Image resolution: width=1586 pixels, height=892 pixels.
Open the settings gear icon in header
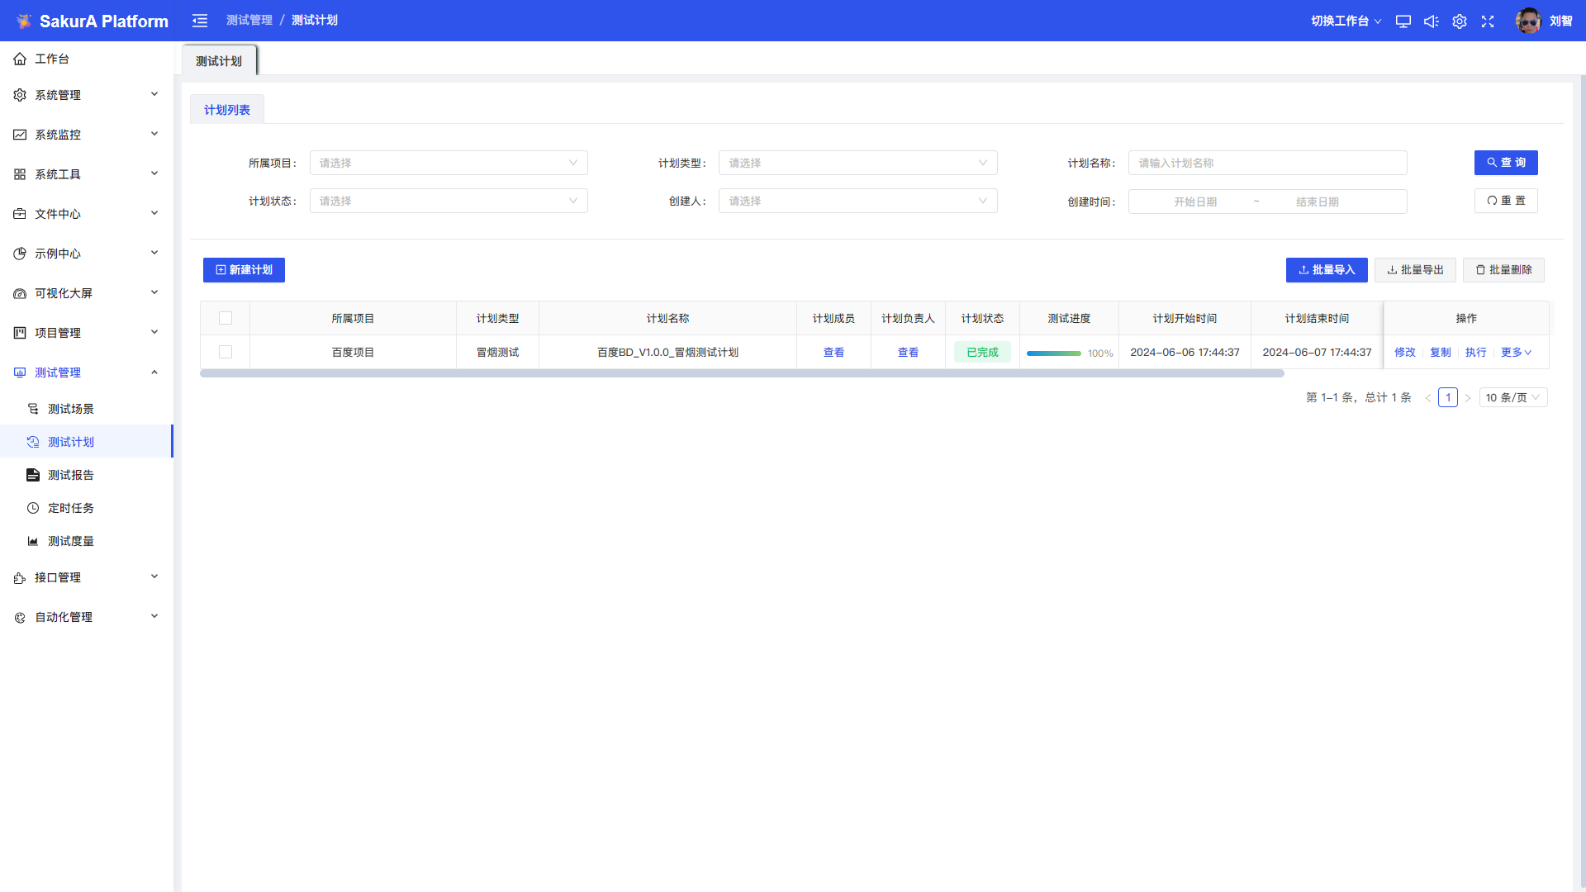(x=1460, y=21)
